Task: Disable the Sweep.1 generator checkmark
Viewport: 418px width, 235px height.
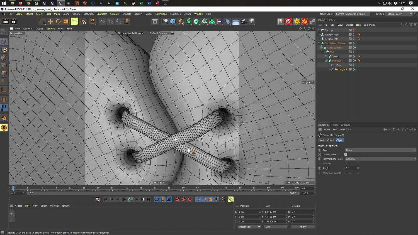Action: pos(355,61)
